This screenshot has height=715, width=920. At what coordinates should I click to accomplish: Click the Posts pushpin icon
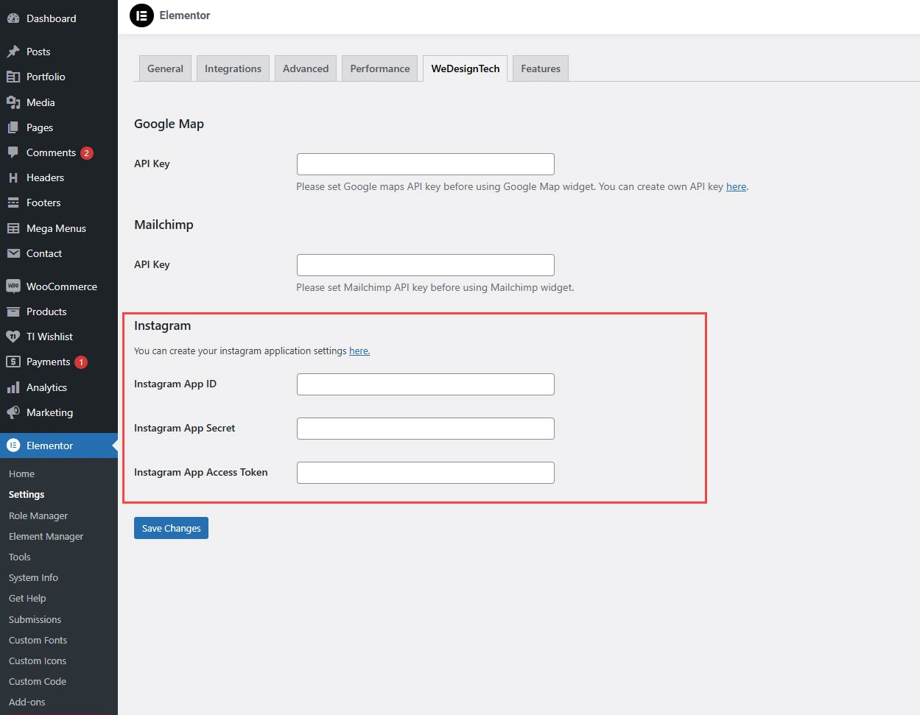click(13, 52)
